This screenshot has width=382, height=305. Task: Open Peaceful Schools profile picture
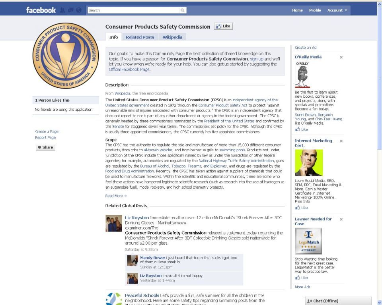(114, 299)
